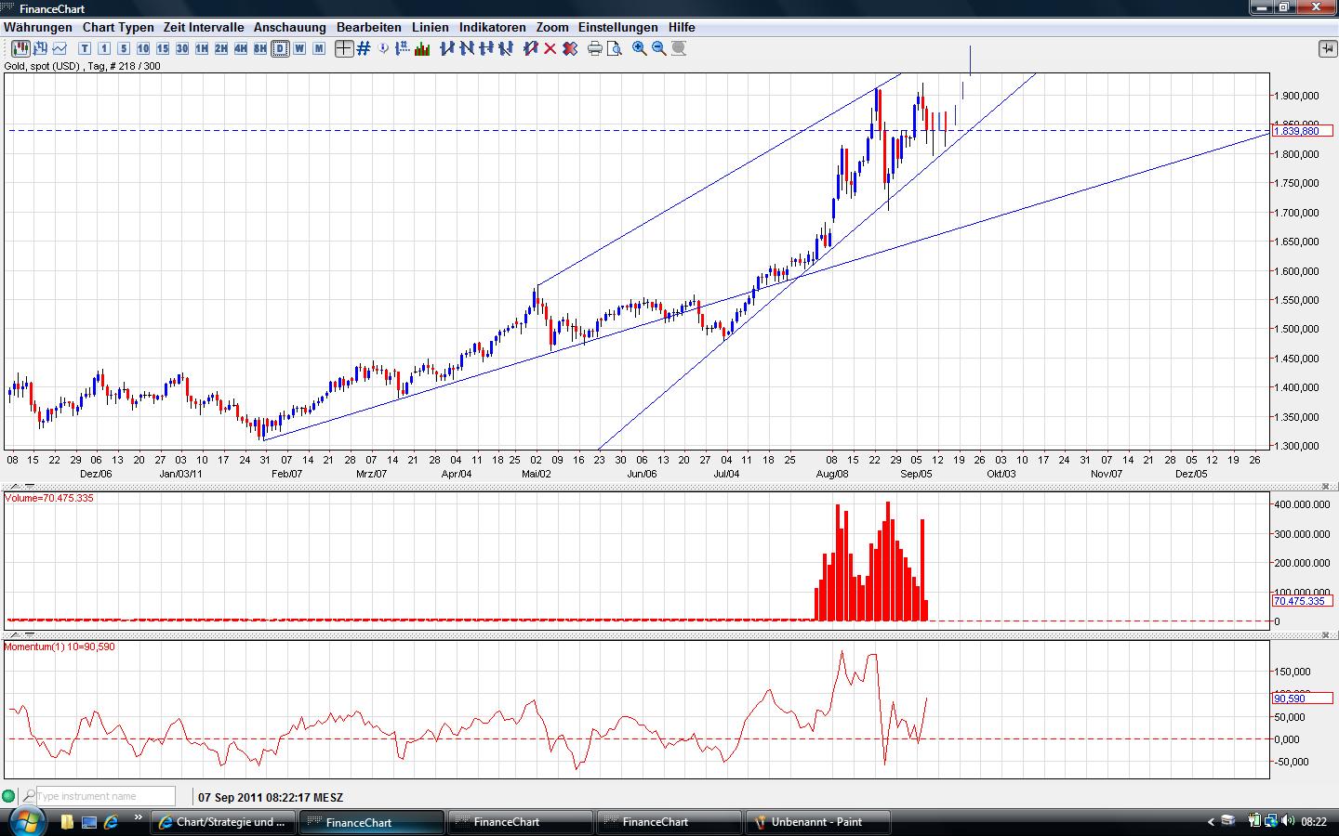The width and height of the screenshot is (1339, 836).
Task: Click the print icon
Action: click(x=595, y=48)
